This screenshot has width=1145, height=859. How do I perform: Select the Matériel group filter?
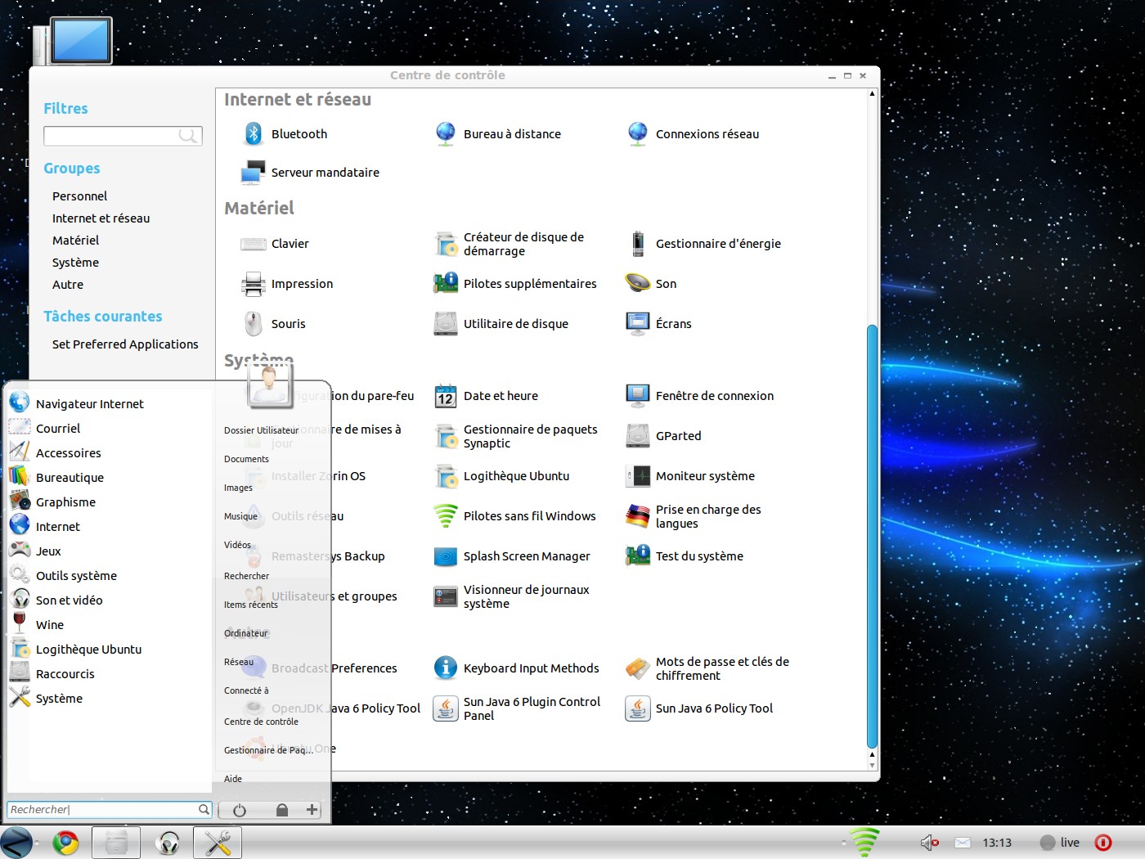tap(75, 241)
